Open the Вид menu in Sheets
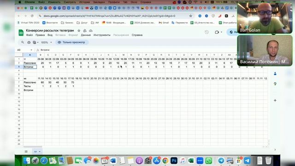 pyautogui.click(x=50, y=35)
